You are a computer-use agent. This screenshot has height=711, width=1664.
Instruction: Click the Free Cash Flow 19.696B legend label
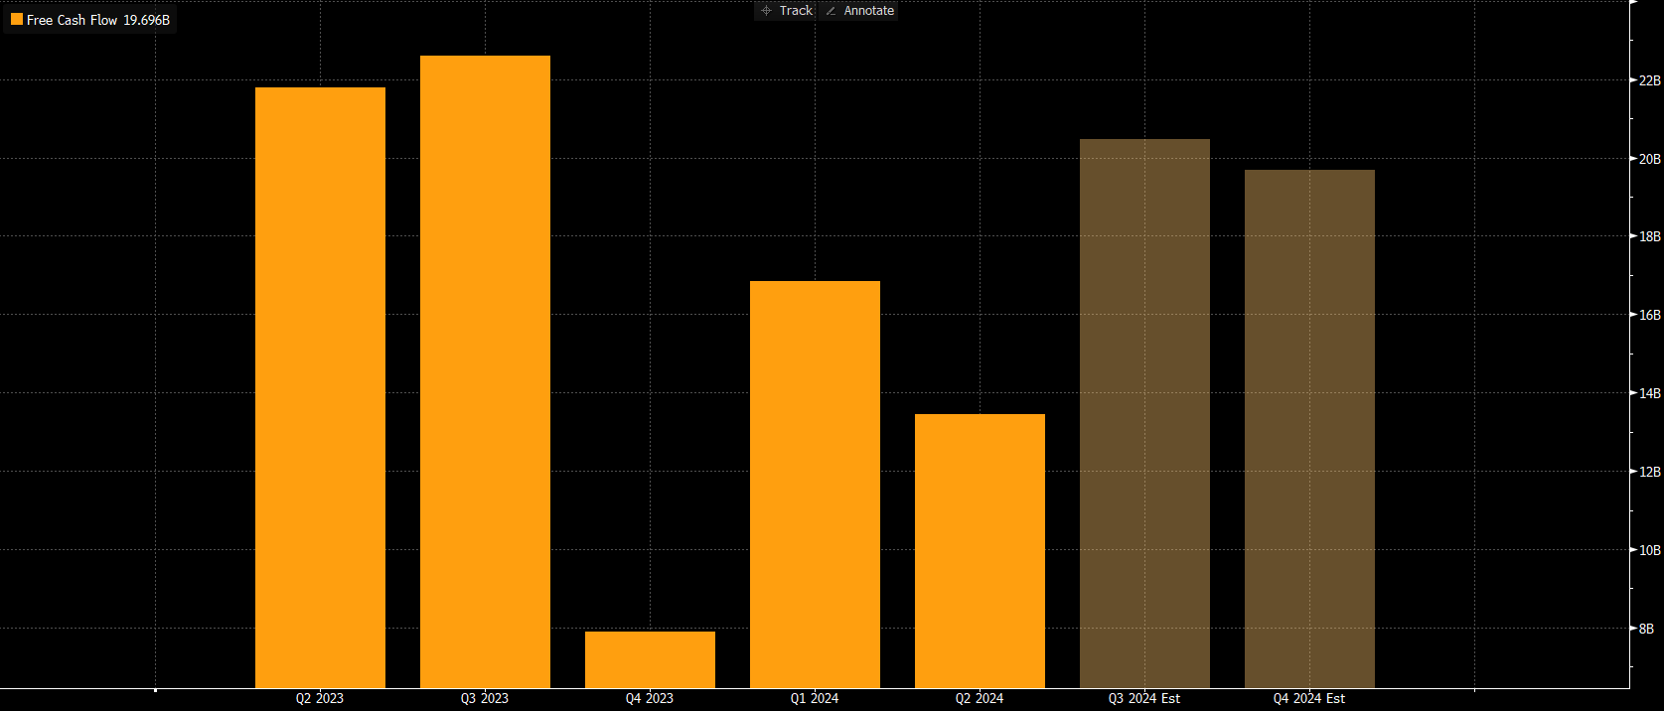point(98,20)
